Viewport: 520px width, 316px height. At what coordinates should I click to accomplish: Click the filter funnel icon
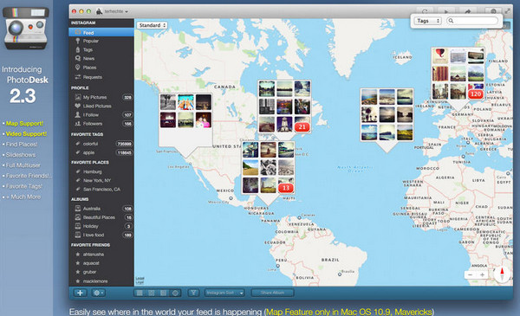pos(193,293)
